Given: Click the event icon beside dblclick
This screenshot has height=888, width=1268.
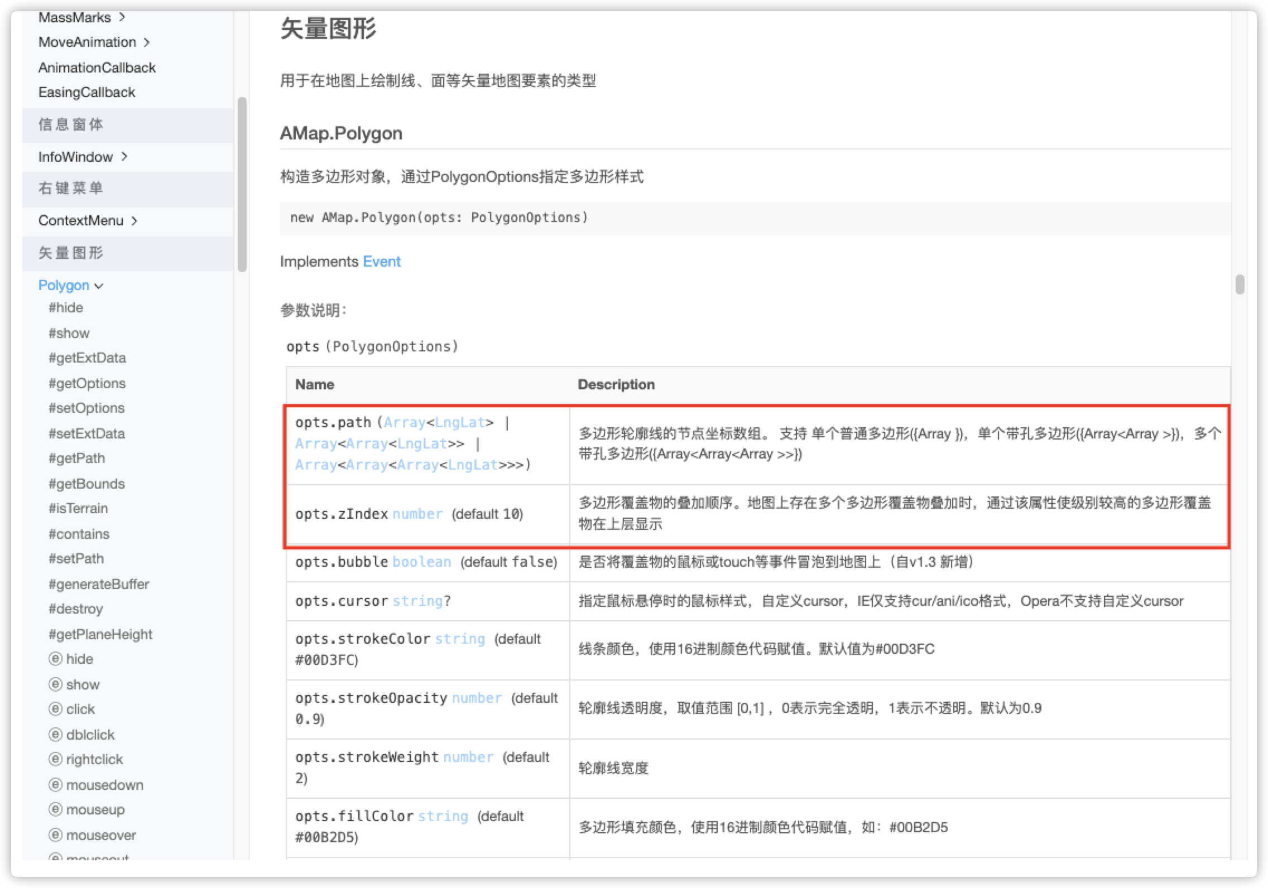Looking at the screenshot, I should tap(55, 735).
